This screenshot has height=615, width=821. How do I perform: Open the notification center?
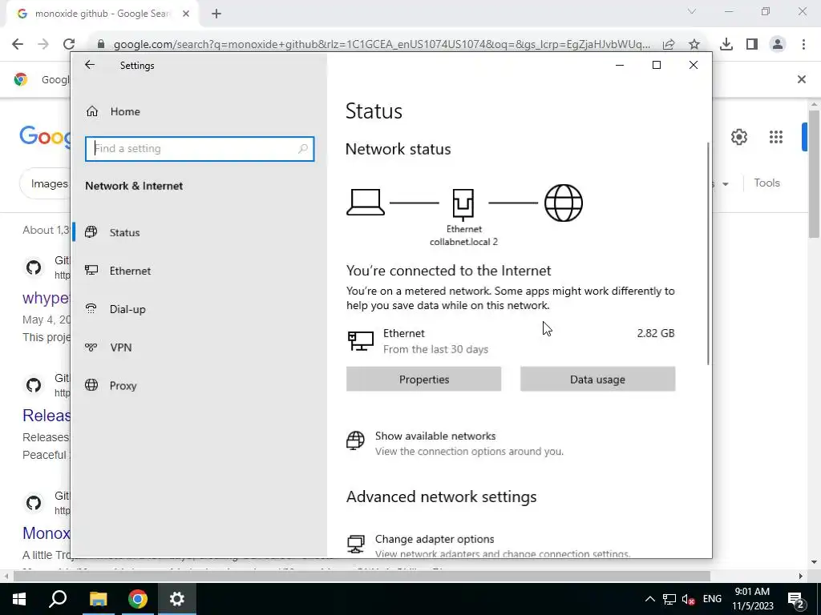pyautogui.click(x=796, y=599)
